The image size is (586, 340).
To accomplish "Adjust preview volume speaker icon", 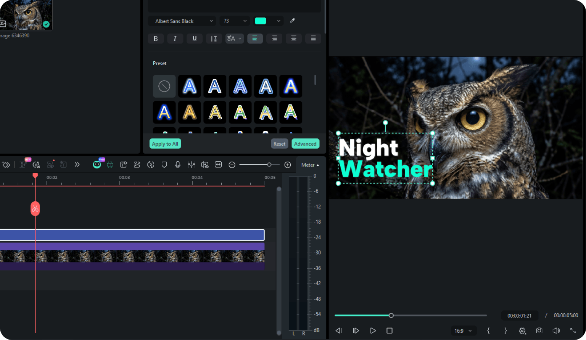I will tap(556, 330).
